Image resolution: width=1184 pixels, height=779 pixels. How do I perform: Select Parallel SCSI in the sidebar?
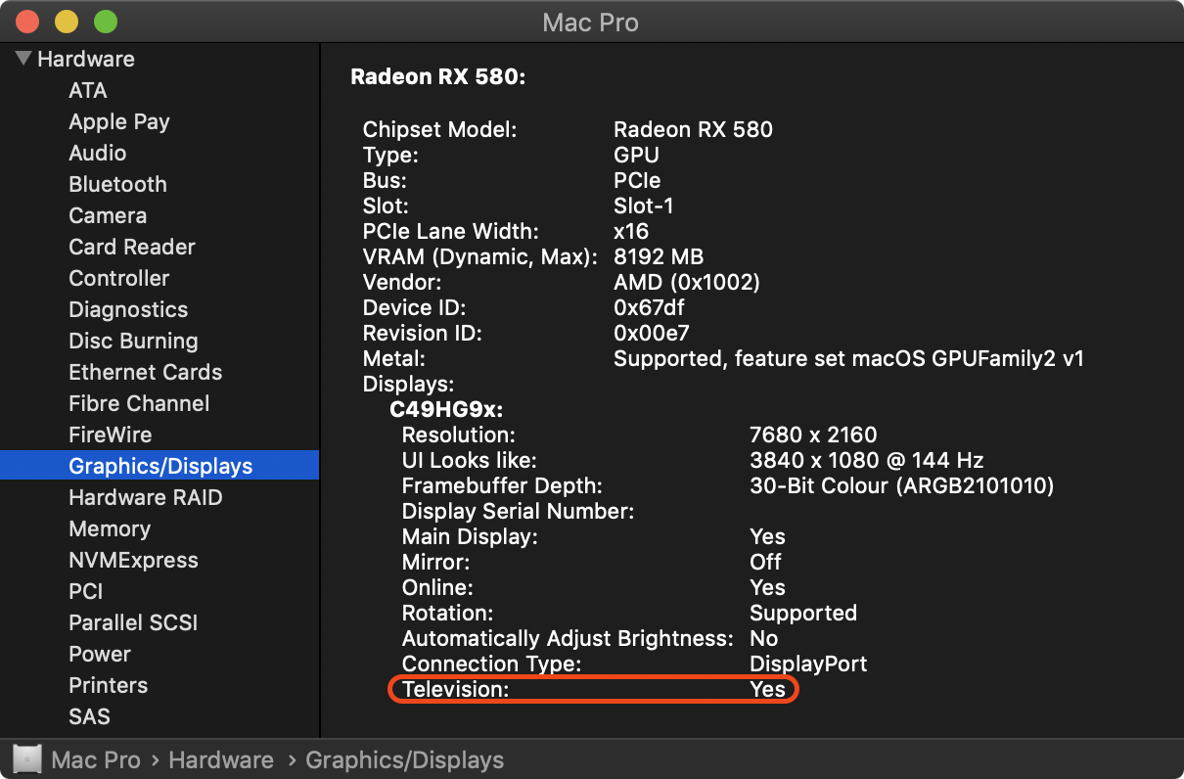[133, 622]
